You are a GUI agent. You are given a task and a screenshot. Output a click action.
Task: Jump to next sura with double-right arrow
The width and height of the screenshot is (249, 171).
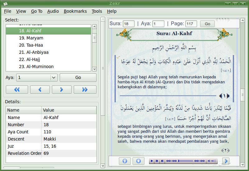click(x=85, y=90)
